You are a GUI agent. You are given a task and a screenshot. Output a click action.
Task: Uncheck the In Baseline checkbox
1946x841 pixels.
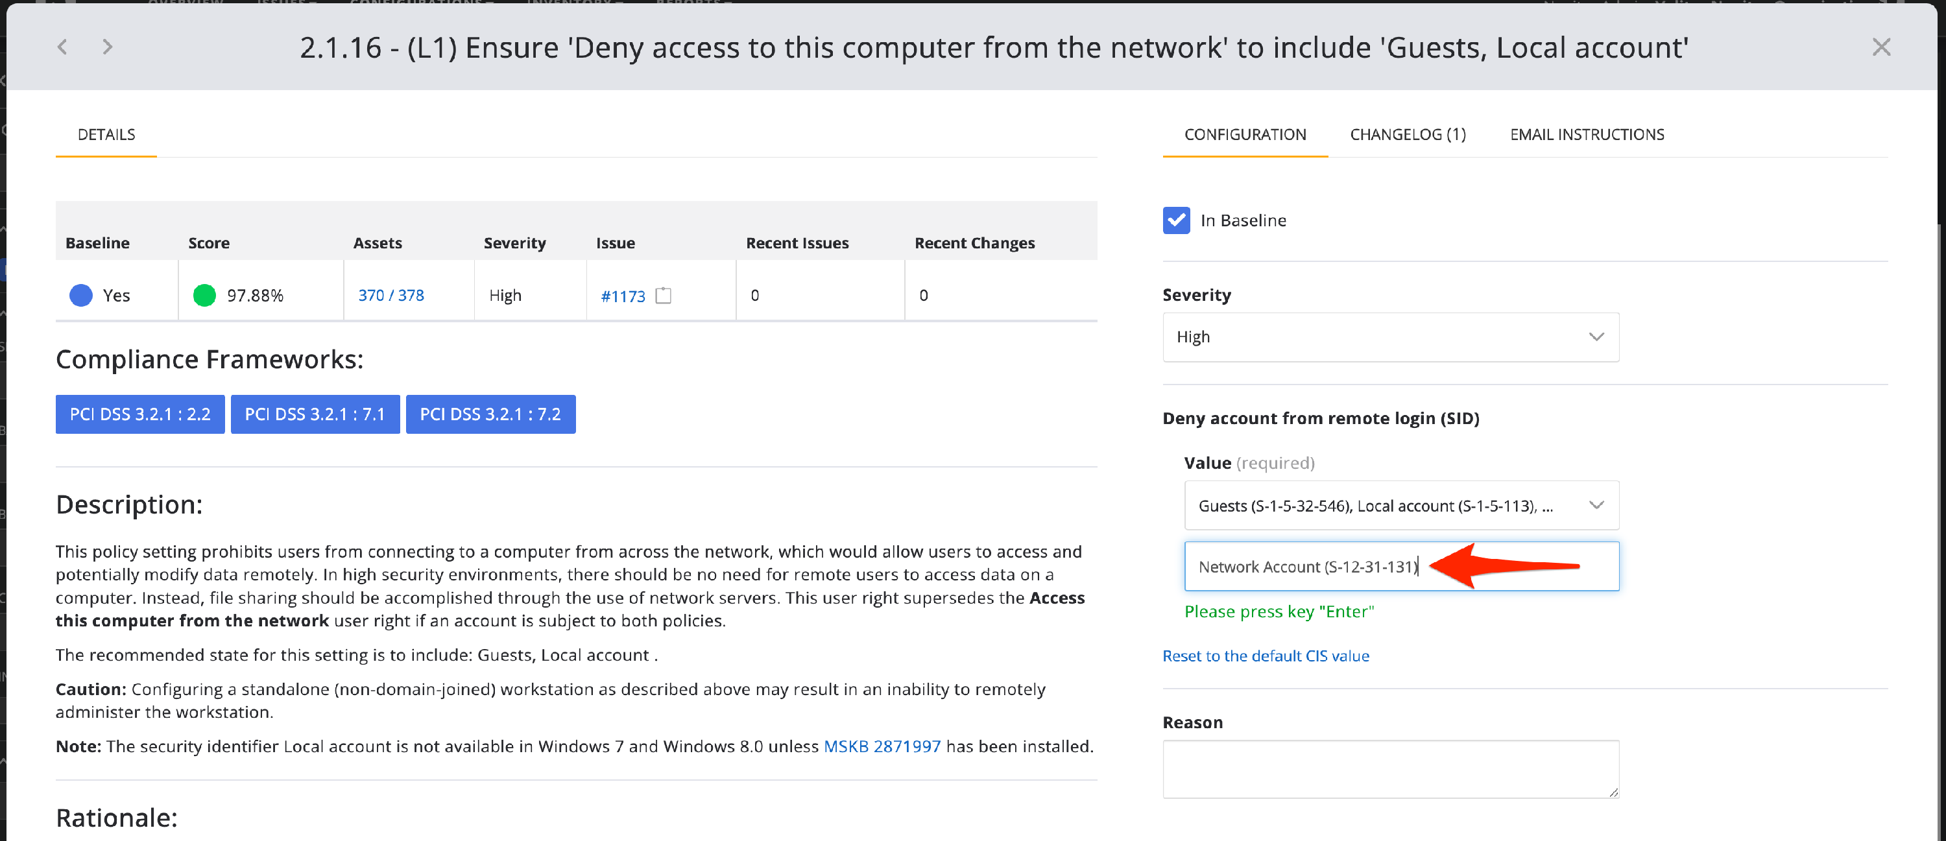(x=1176, y=220)
